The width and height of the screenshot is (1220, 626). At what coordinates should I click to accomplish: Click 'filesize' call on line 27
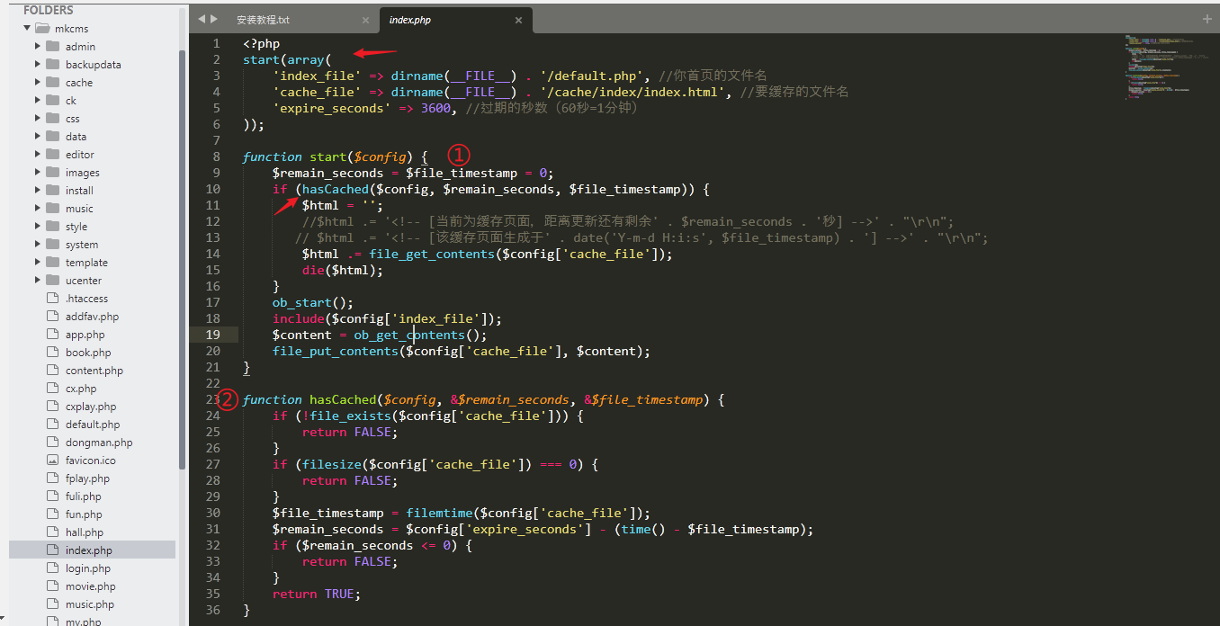[332, 464]
